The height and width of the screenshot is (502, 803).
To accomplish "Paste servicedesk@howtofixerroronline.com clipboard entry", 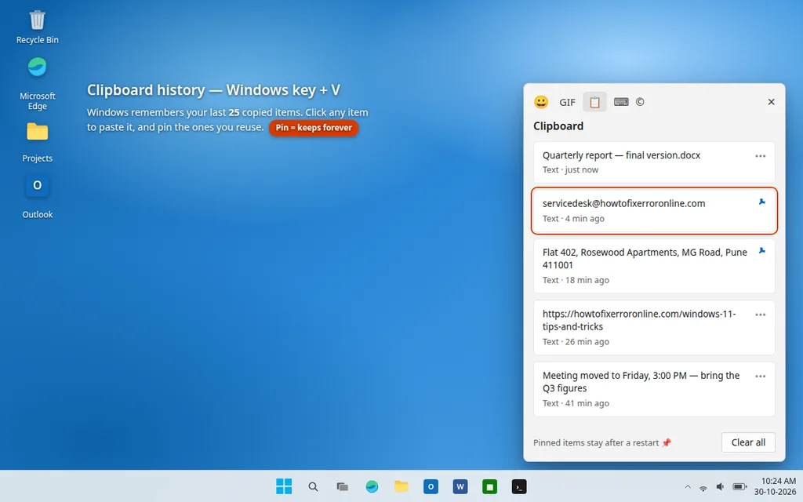I will (654, 210).
